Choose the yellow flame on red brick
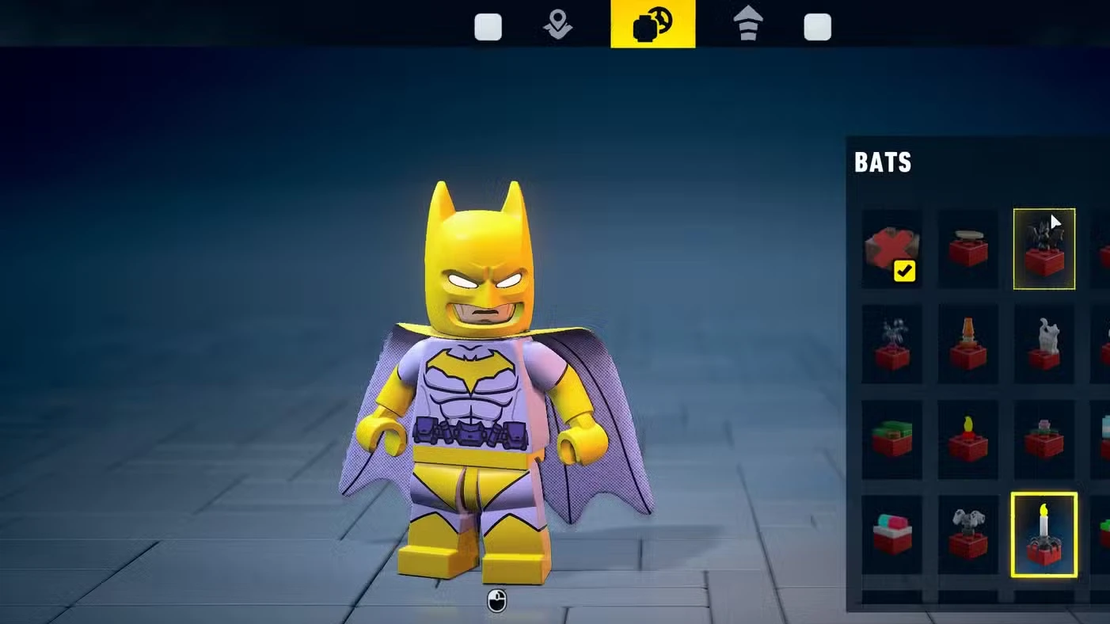 [968, 439]
